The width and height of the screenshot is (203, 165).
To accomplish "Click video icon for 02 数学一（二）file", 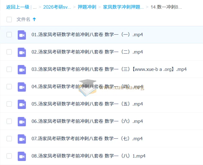I will pyautogui.click(x=22, y=52).
